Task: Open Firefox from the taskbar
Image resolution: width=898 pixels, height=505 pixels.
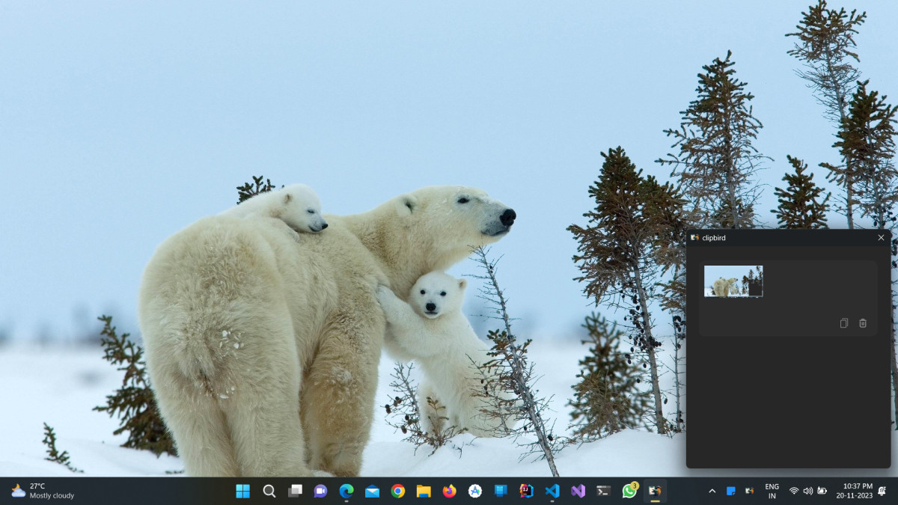Action: tap(449, 491)
